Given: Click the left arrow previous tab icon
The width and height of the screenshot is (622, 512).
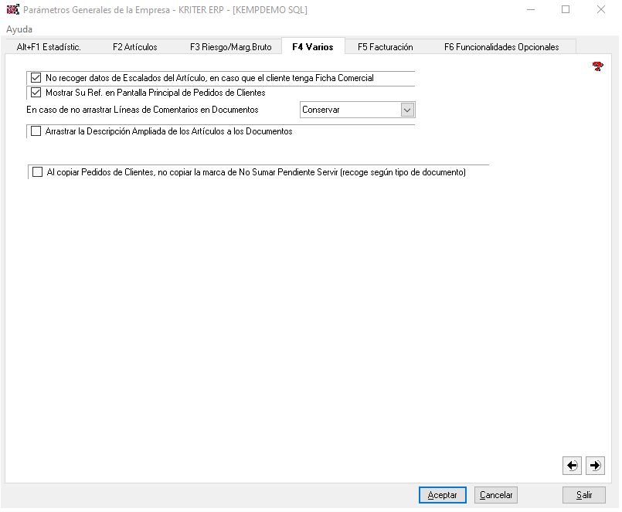Looking at the screenshot, I should pyautogui.click(x=572, y=465).
